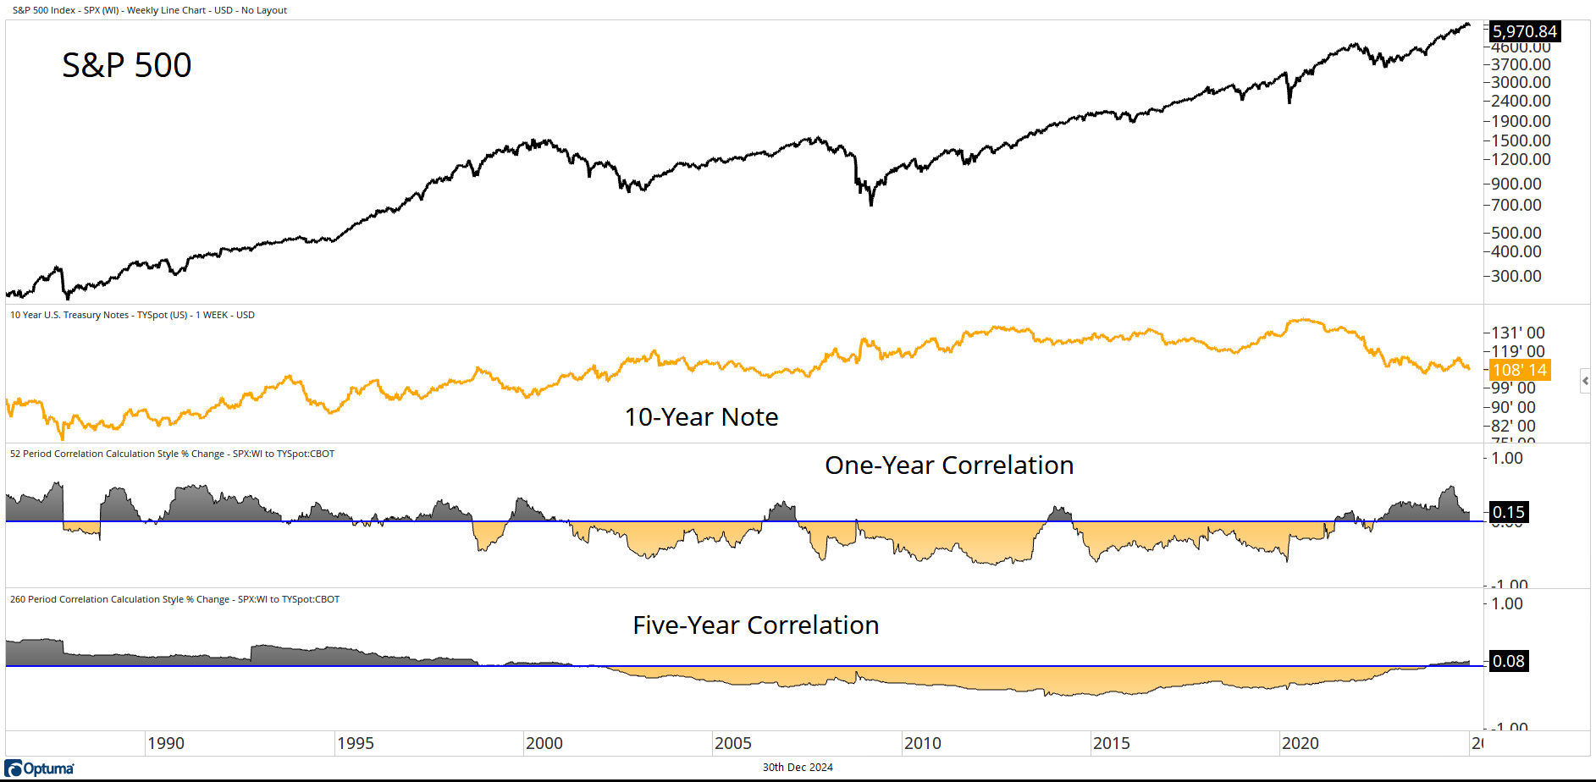
Task: Click the orange 108' 14 price label
Action: pyautogui.click(x=1520, y=370)
